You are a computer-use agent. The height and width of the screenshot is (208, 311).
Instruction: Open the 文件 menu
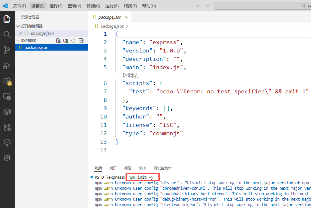pos(19,6)
